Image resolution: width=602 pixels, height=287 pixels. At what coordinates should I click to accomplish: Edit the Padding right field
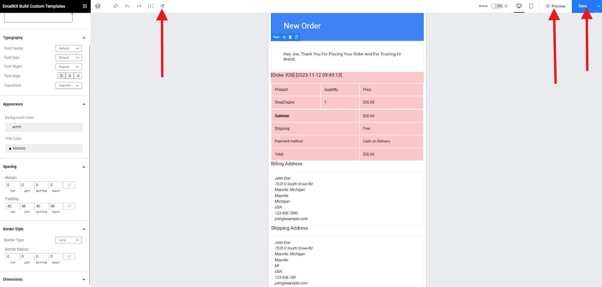pos(56,206)
